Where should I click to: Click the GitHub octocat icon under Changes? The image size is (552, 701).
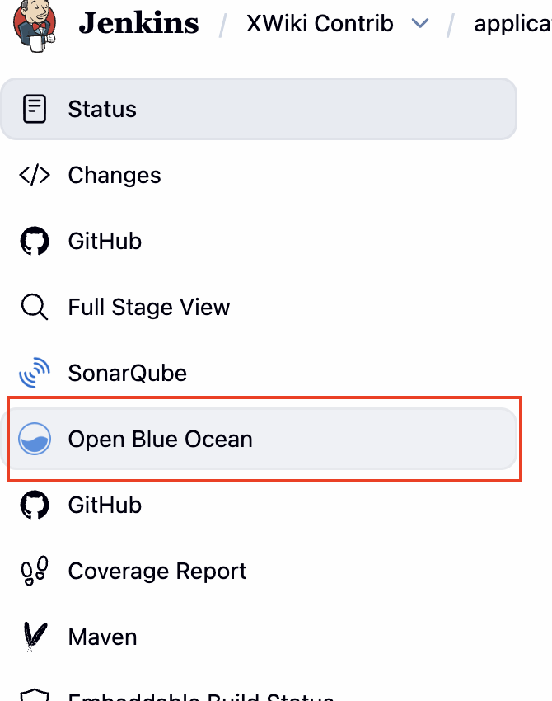[x=35, y=241]
